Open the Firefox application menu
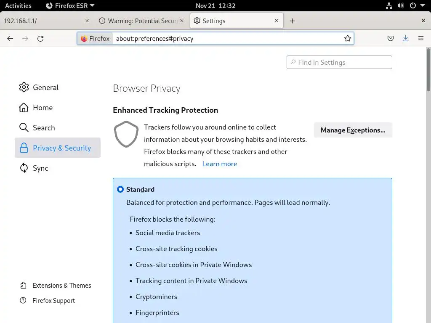Viewport: 431px width, 323px height. tap(420, 38)
